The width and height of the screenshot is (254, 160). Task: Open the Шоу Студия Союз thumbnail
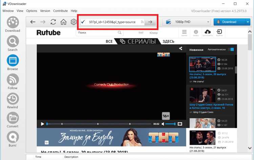(x=203, y=95)
